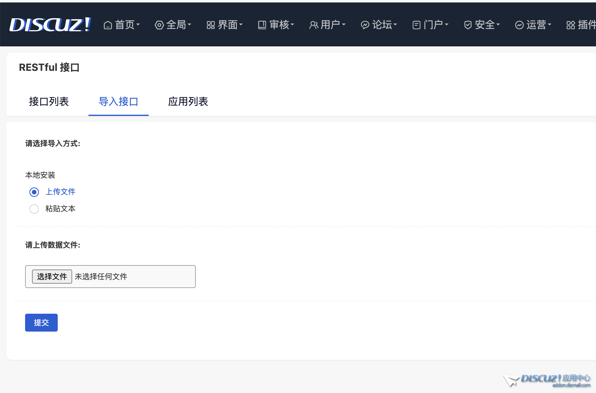Switch to the 应用列表 tab
This screenshot has height=393, width=596.
188,102
